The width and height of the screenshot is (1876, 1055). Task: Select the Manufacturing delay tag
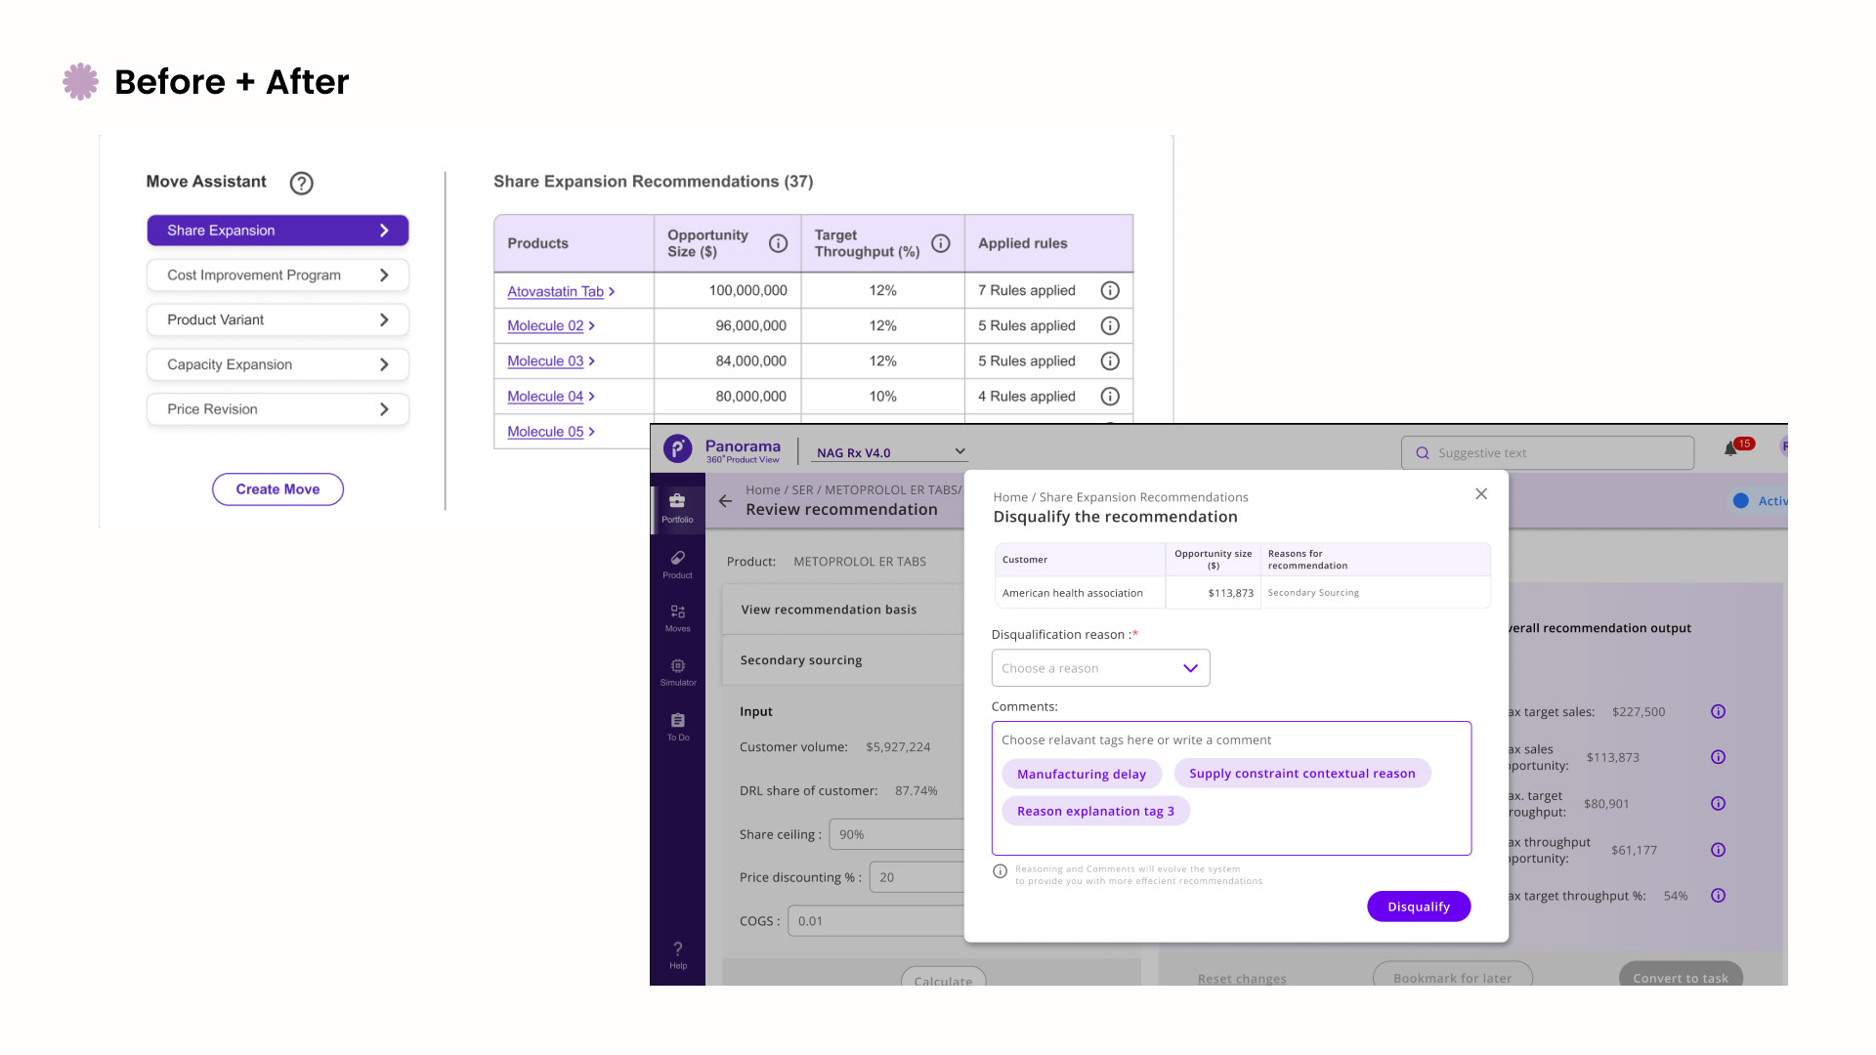1081,774
